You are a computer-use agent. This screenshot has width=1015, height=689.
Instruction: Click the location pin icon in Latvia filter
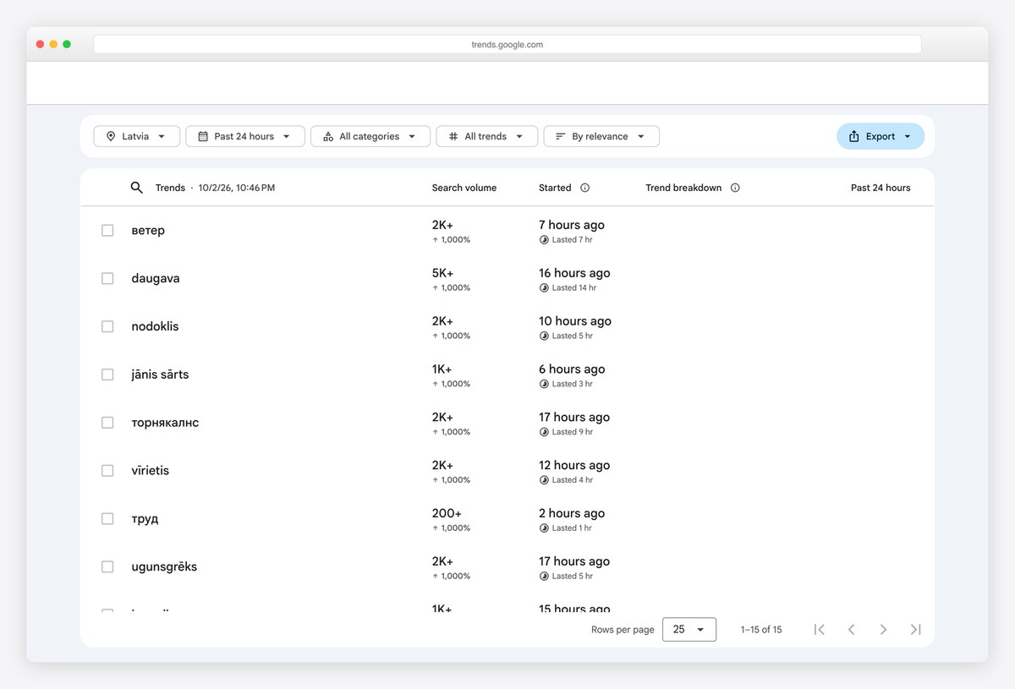(x=111, y=136)
